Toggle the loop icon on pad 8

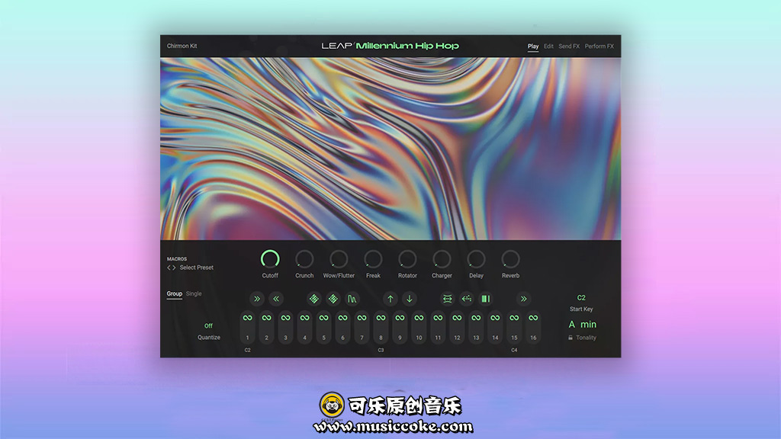(x=381, y=318)
